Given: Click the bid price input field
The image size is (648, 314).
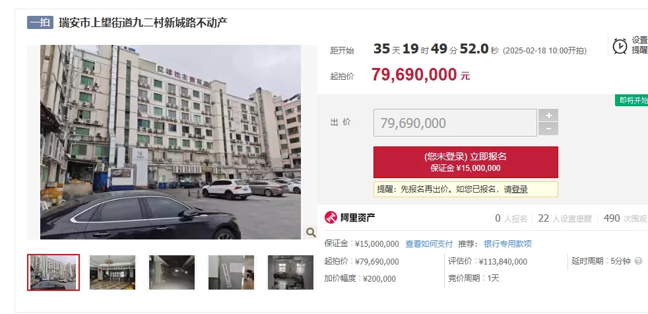Looking at the screenshot, I should (455, 123).
